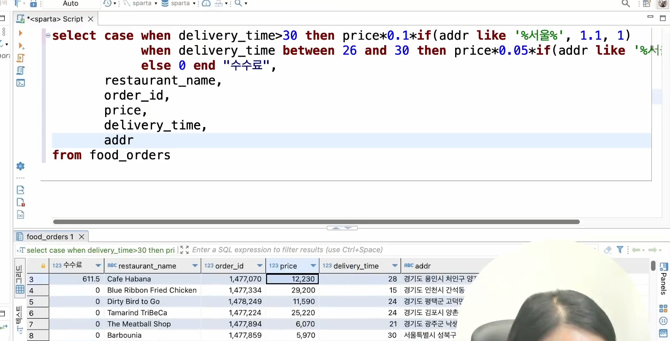Screen dimensions: 670x341
Task: Select the 611.5 fee cell
Action: [76, 279]
